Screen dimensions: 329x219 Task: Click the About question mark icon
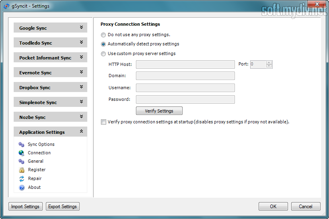coord(22,187)
